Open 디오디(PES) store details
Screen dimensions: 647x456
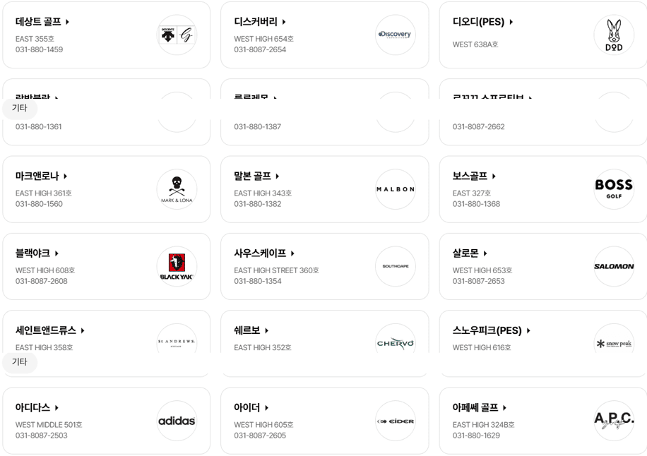[482, 21]
